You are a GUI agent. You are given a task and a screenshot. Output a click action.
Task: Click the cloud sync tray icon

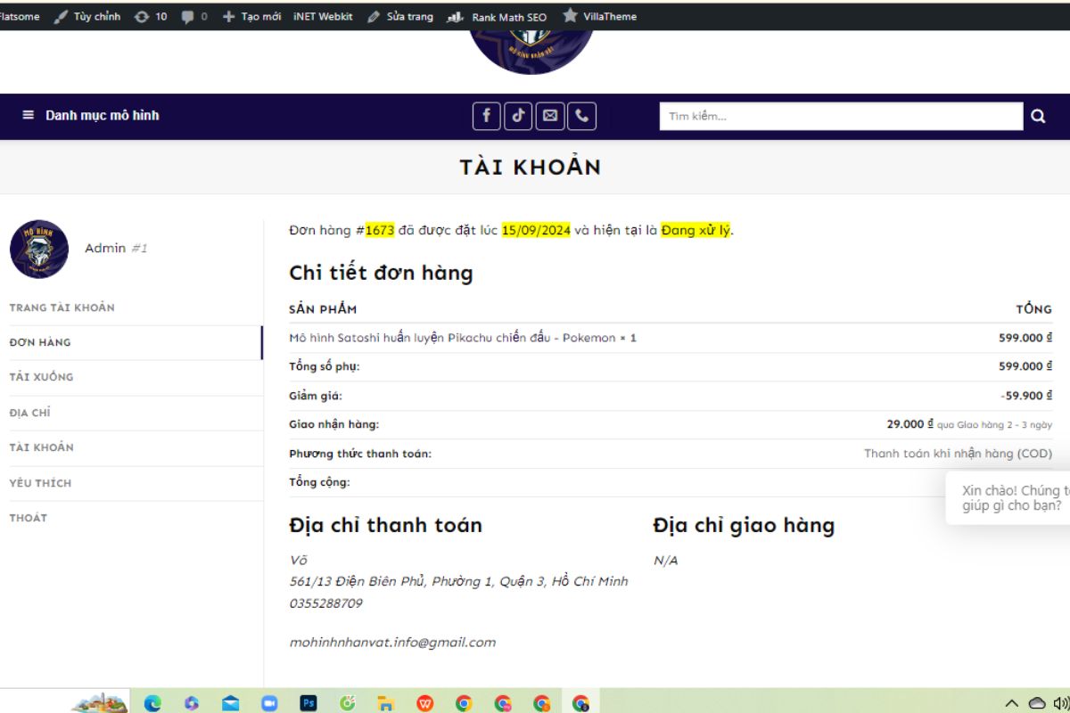pos(1037,703)
